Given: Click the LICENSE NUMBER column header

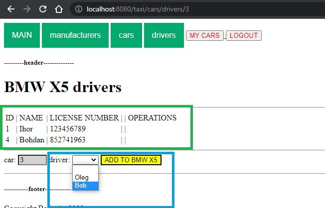Looking at the screenshot, I should 84,118.
